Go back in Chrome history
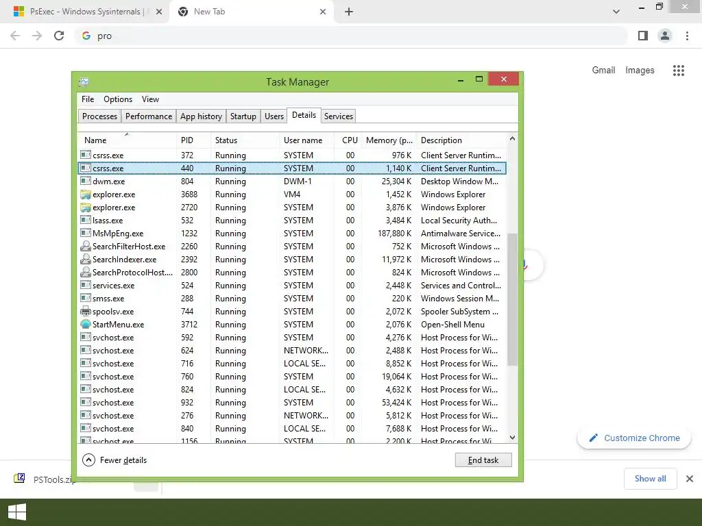 click(15, 36)
